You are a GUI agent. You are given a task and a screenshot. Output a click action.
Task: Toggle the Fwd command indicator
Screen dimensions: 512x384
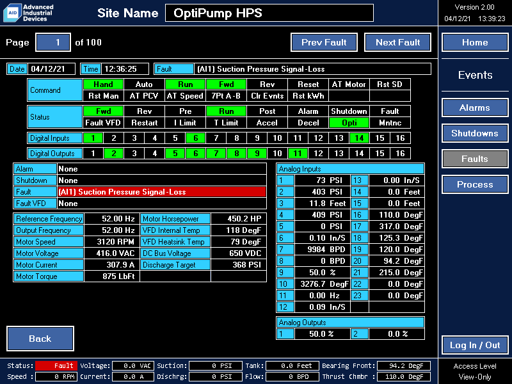(226, 84)
